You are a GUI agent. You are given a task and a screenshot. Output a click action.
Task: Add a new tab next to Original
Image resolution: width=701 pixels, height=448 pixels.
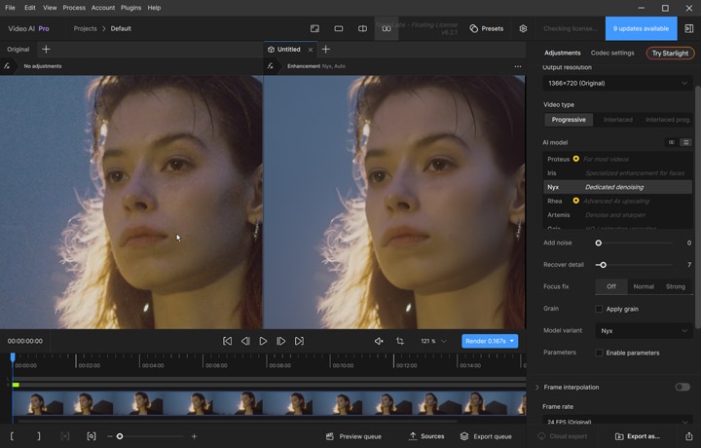click(x=46, y=49)
